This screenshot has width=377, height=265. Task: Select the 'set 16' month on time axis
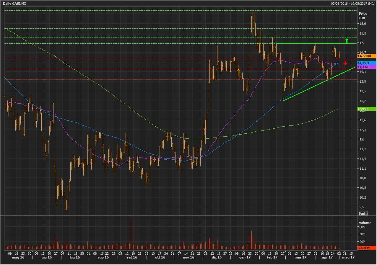point(132,257)
